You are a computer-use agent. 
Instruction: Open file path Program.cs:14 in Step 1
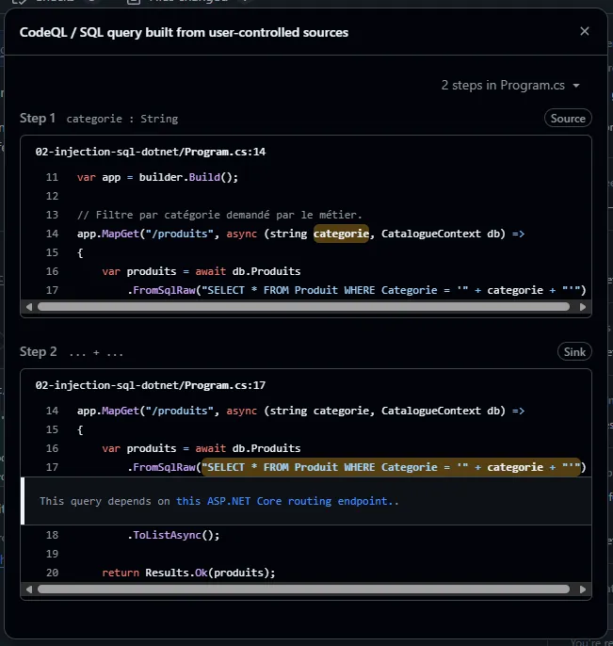[151, 152]
